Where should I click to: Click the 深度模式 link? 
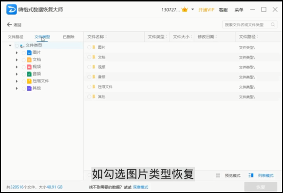[x=140, y=187]
